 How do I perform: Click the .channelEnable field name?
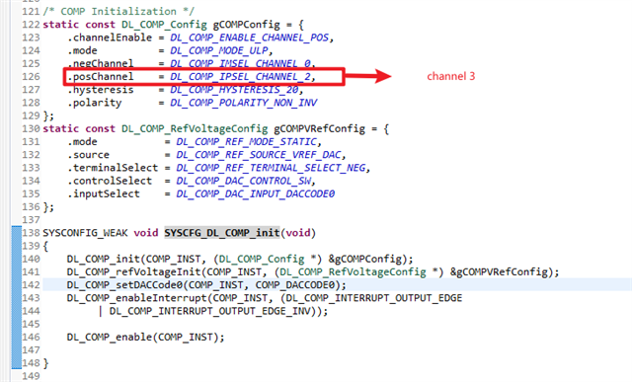click(x=110, y=38)
